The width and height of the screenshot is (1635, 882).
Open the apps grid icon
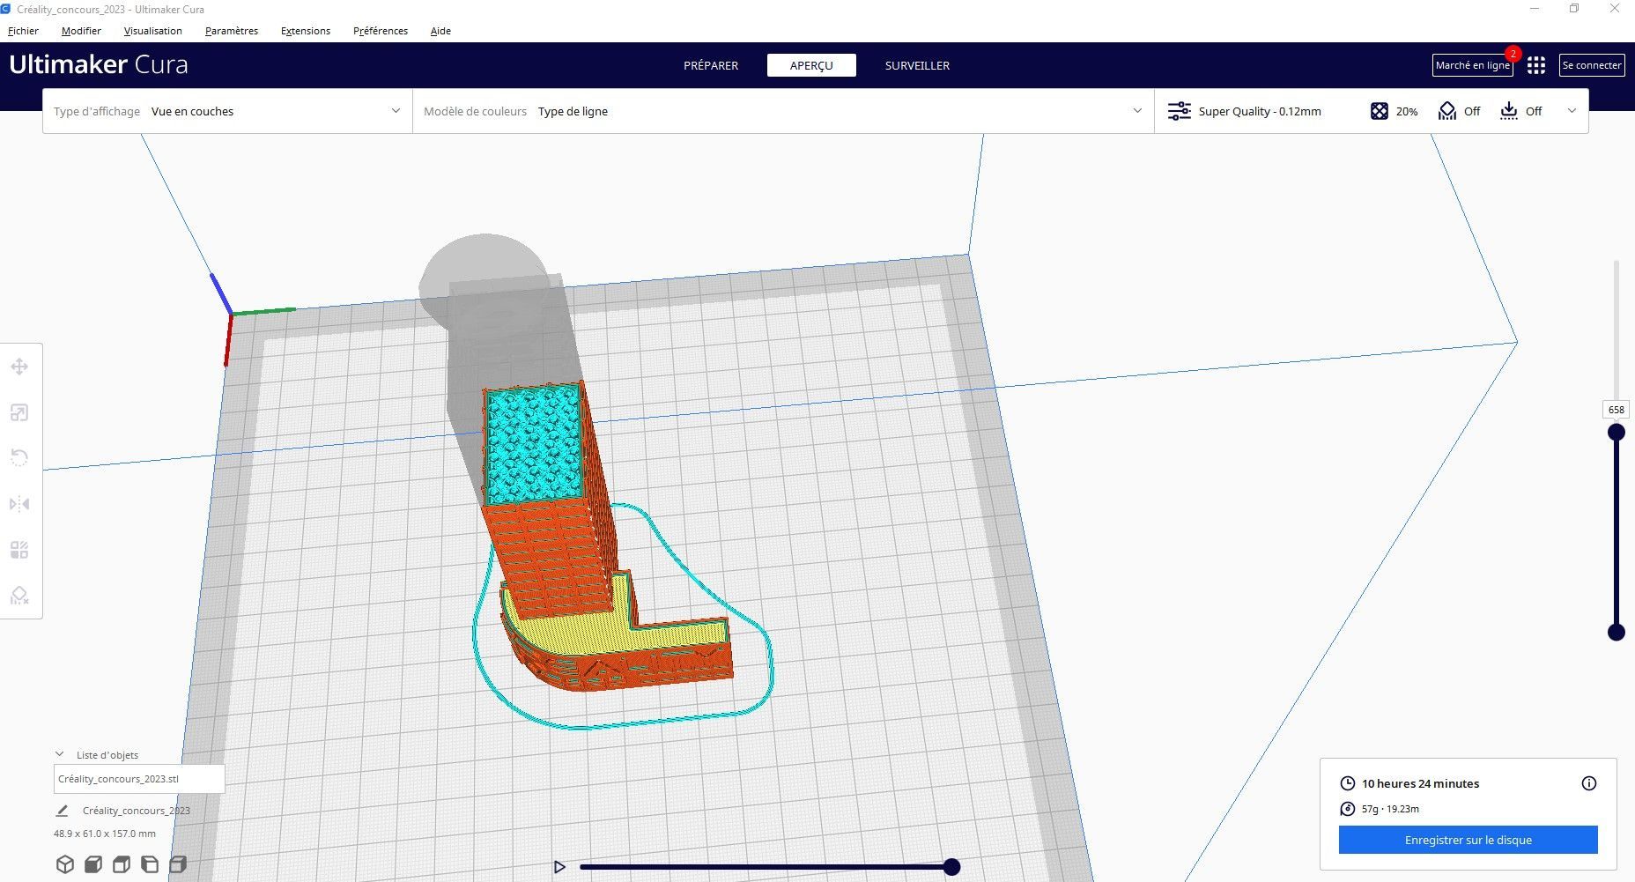[x=1536, y=65]
